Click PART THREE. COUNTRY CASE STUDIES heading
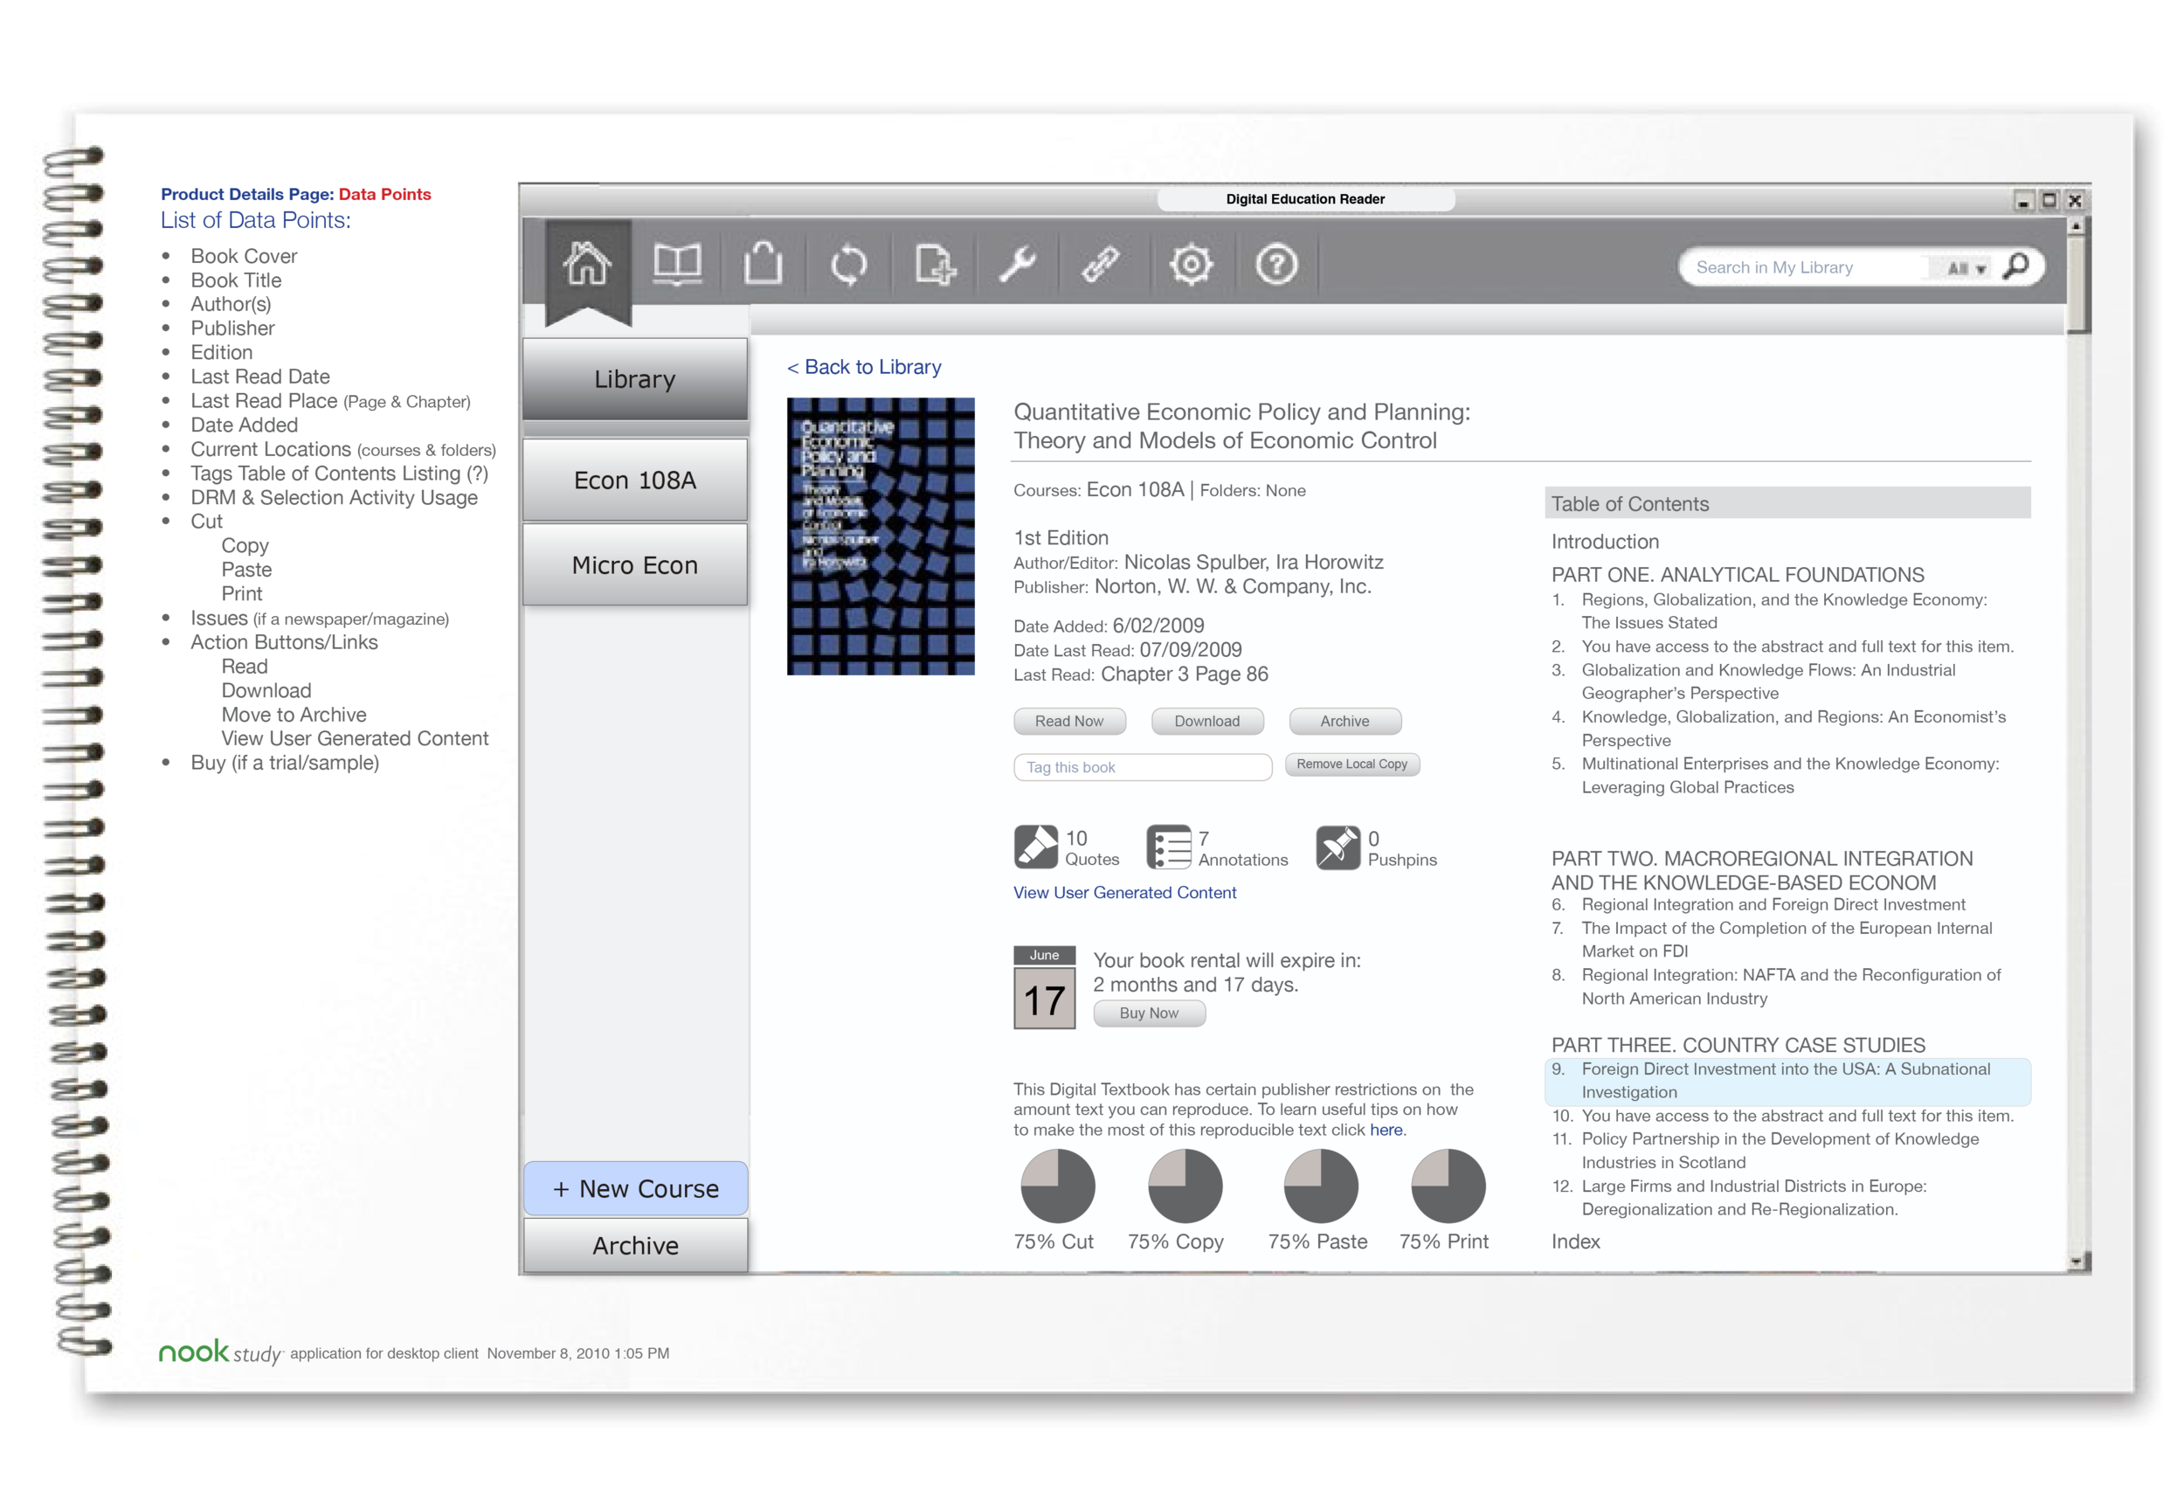2184x1494 pixels. (x=1738, y=1045)
